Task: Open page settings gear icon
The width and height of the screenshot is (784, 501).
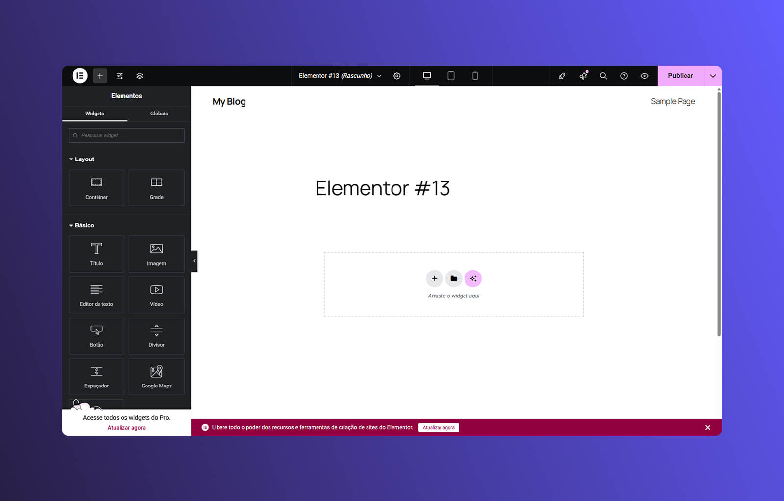Action: click(397, 76)
